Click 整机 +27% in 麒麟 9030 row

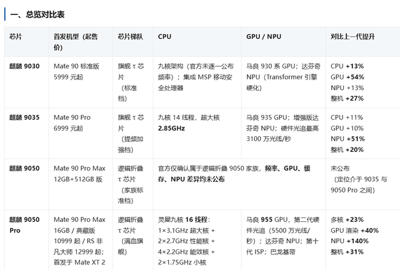click(347, 98)
